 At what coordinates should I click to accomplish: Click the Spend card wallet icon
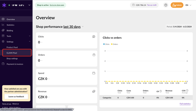[x=94, y=73]
